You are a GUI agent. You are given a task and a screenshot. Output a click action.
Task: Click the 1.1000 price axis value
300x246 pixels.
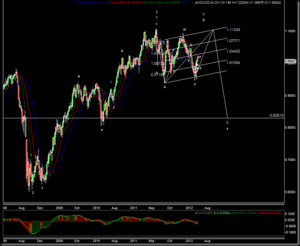coord(291,31)
